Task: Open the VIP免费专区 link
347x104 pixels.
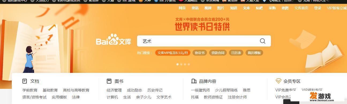Action: point(286,90)
